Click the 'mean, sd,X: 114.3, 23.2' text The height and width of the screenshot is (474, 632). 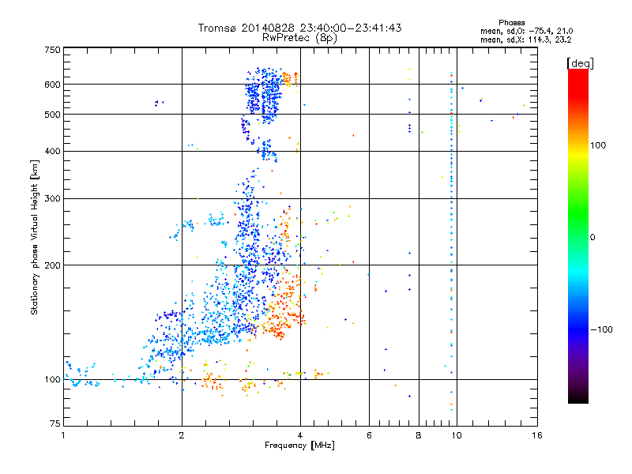tap(525, 39)
